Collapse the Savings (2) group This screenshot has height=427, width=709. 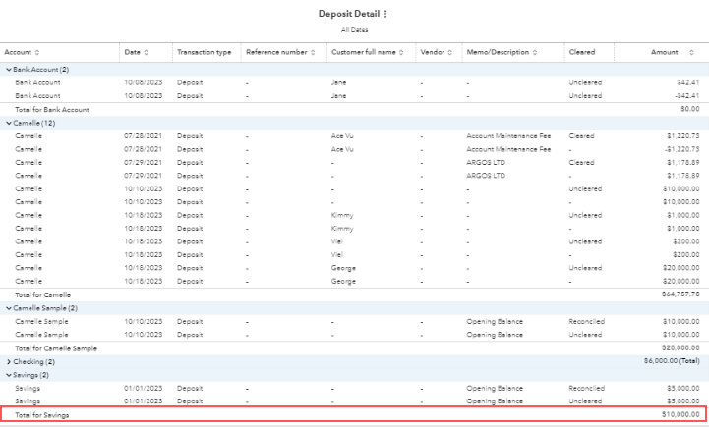click(9, 375)
